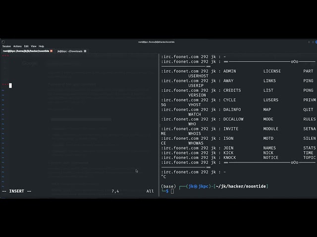Click the VHOST command text
317x237 pixels.
coord(195,105)
